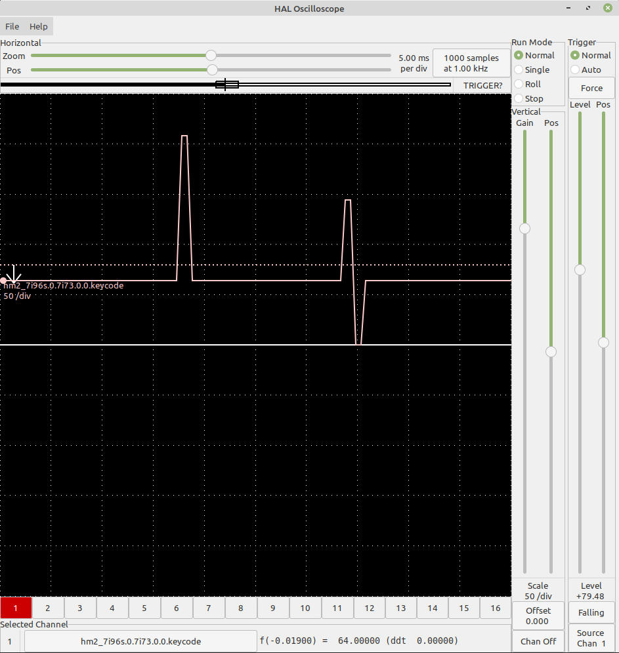
Task: Click the trigger Level slider handle
Action: point(580,270)
